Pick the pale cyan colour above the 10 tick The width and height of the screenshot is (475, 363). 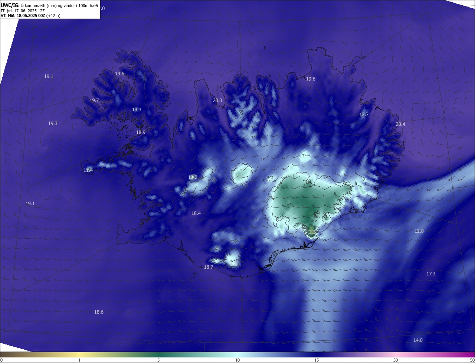coord(237,354)
